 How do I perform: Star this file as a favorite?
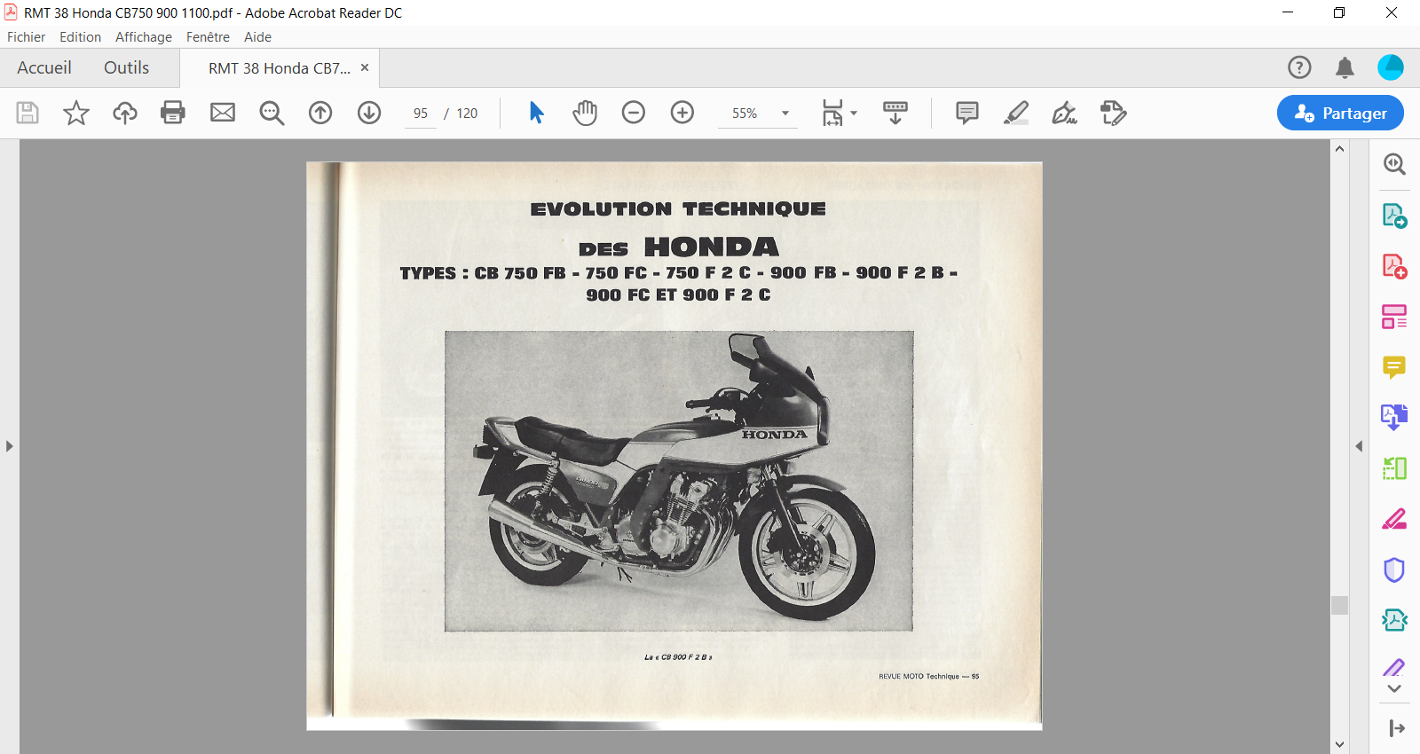click(x=76, y=113)
